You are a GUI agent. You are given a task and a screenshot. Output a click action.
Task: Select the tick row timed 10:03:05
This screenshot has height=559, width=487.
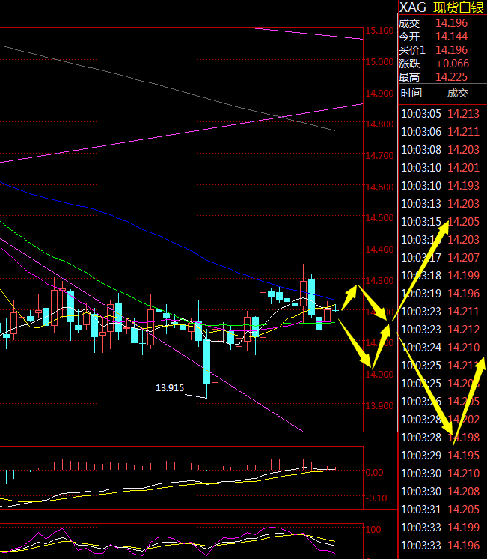pos(441,114)
